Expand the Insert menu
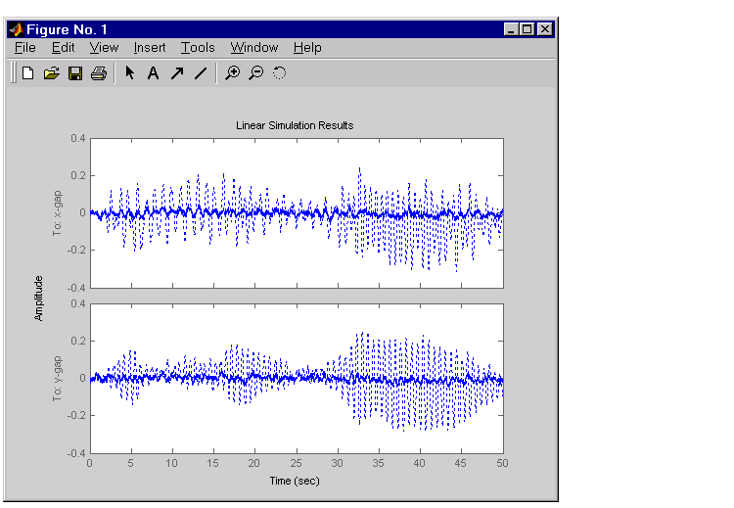 (150, 47)
